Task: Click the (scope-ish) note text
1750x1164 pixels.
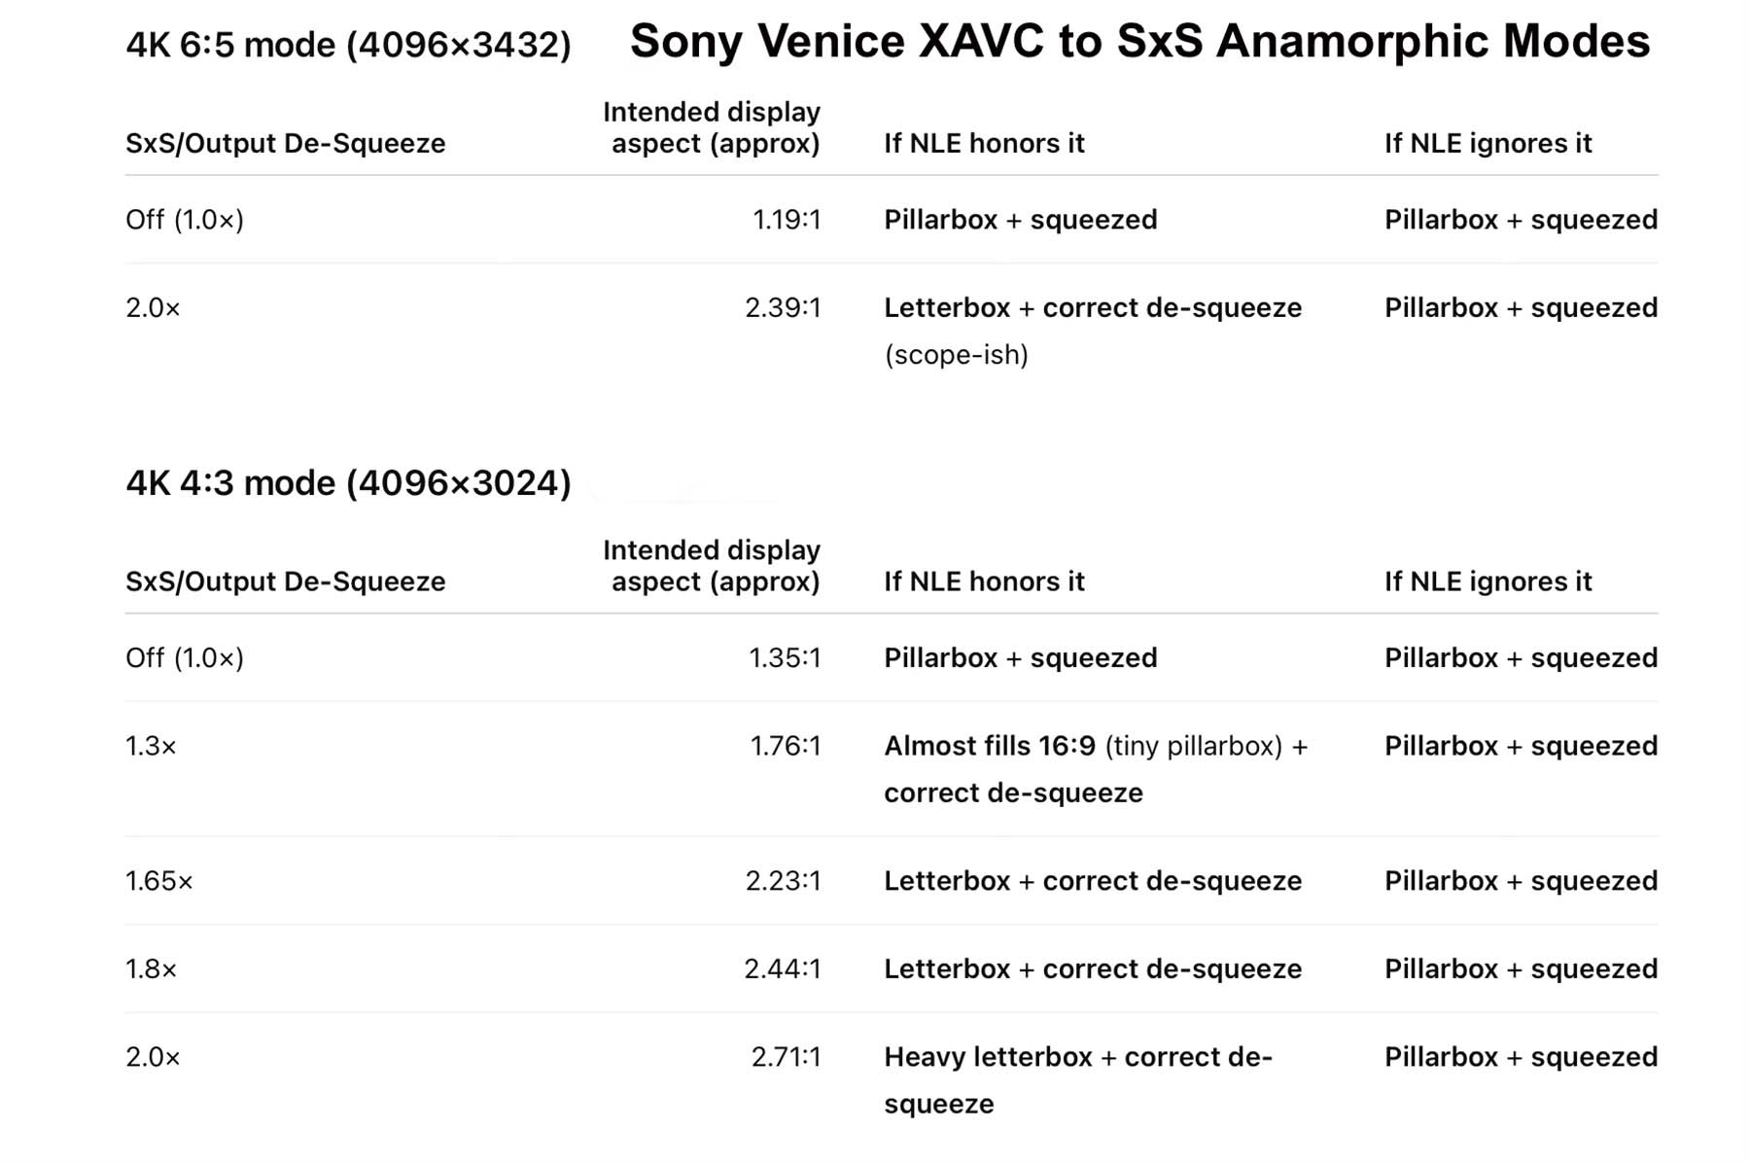Action: (957, 355)
